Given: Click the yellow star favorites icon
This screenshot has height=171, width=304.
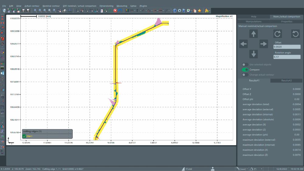Looking at the screenshot, I should [x=199, y=11].
